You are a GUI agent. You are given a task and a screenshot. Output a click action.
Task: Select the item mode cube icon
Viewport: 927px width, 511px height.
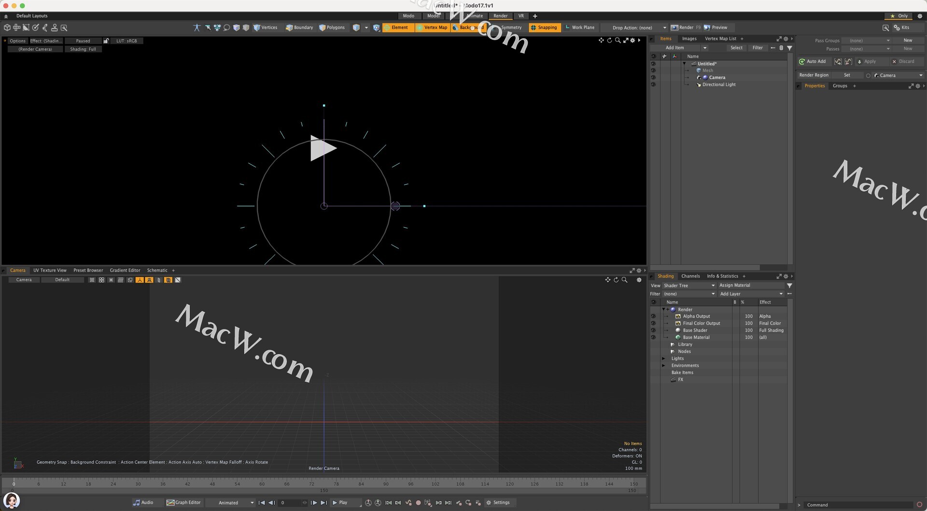point(7,28)
